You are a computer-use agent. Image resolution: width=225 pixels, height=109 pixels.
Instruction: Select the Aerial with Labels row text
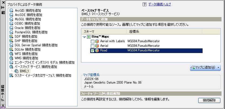click(x=112, y=41)
